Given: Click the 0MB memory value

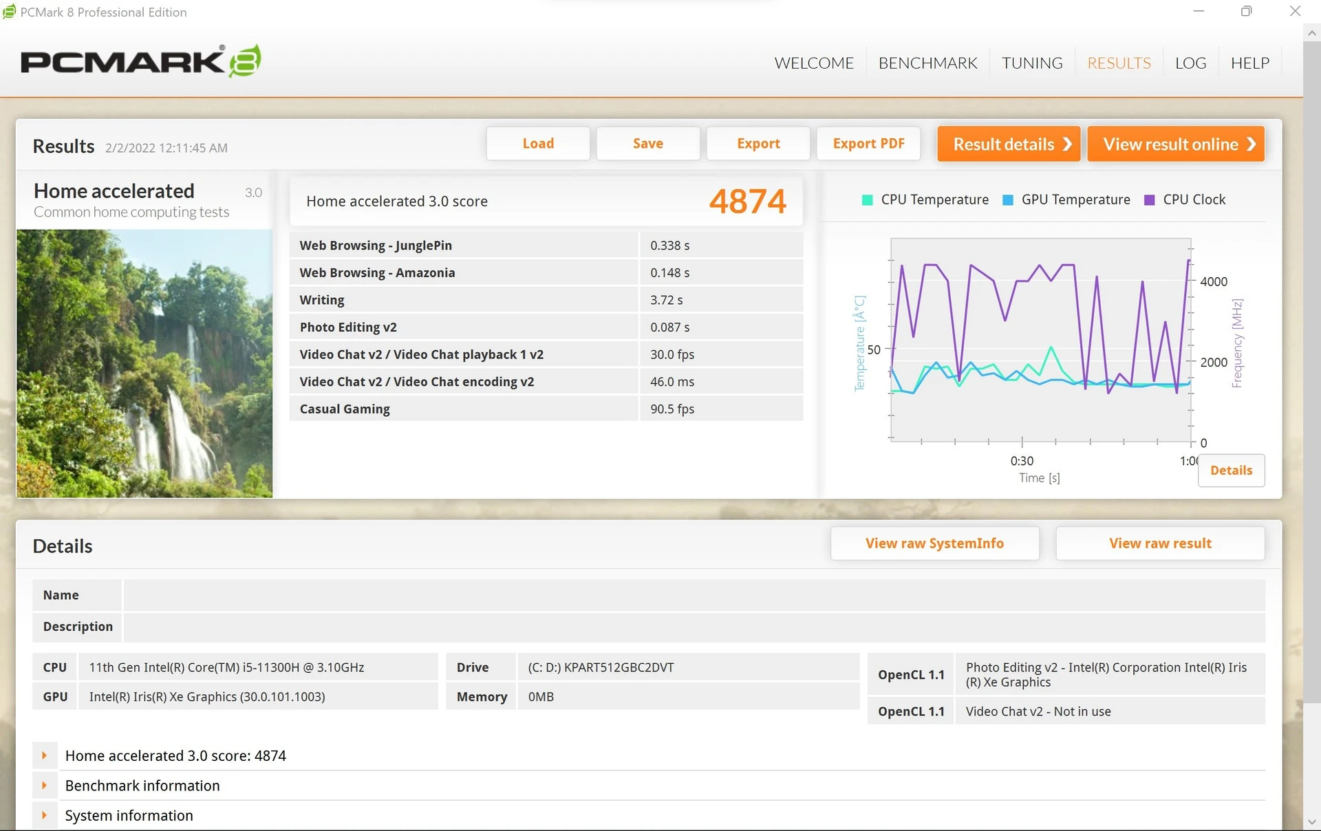Looking at the screenshot, I should pyautogui.click(x=541, y=697).
